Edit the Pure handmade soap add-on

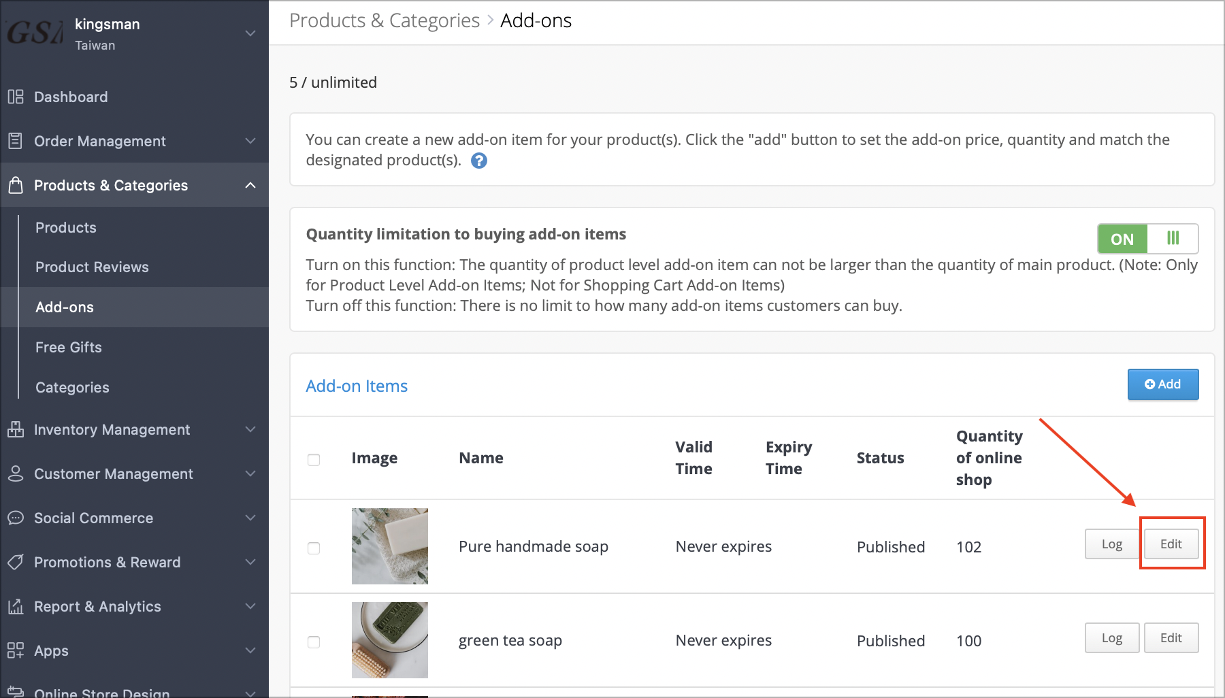1171,544
